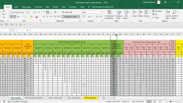Open the Times New Roman font dropdown
This screenshot has height=103, width=183.
[26, 12]
